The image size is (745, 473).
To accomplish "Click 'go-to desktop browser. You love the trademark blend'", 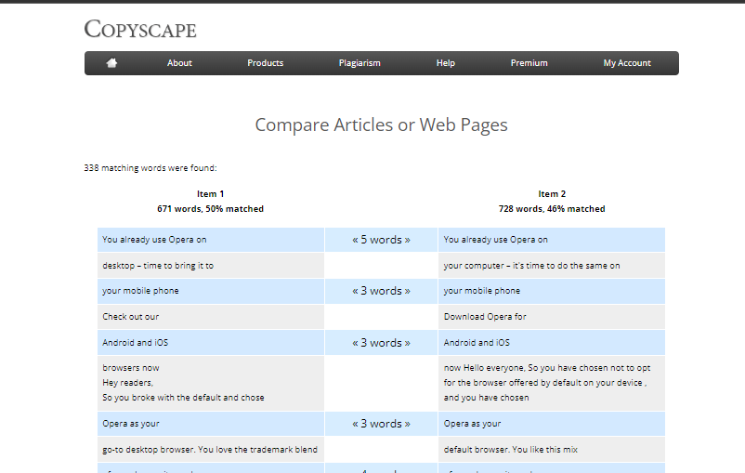I will pos(211,449).
